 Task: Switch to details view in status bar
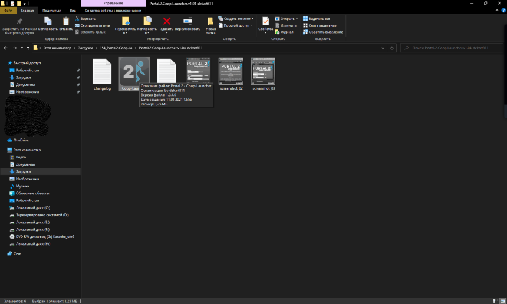point(496,301)
